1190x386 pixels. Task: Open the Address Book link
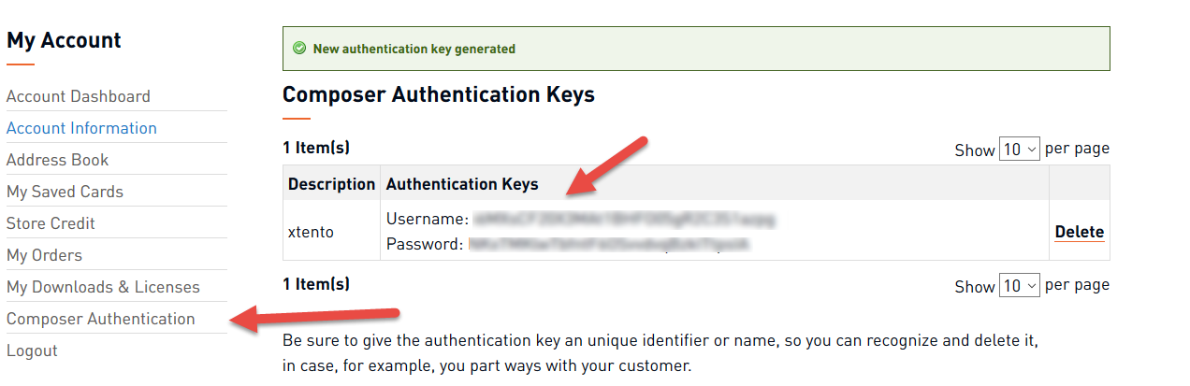(x=58, y=160)
